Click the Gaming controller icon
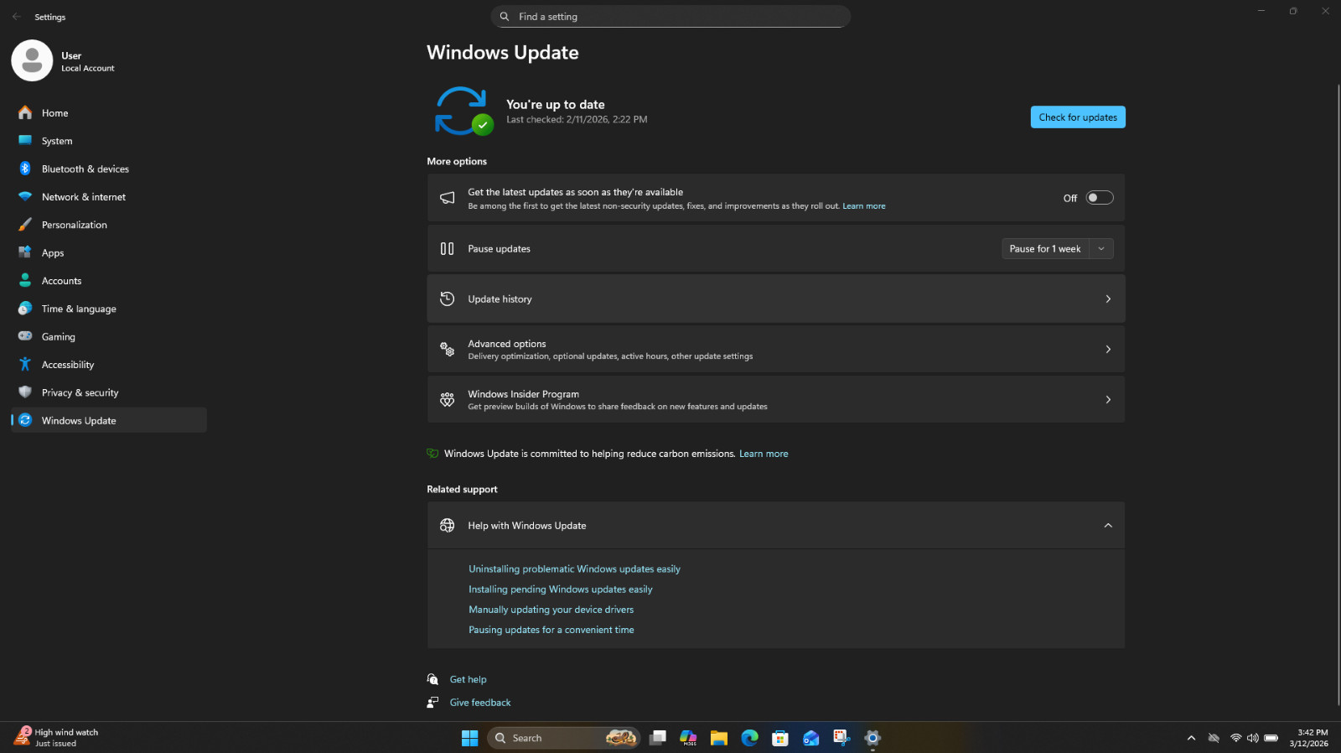This screenshot has width=1341, height=753. coord(25,336)
